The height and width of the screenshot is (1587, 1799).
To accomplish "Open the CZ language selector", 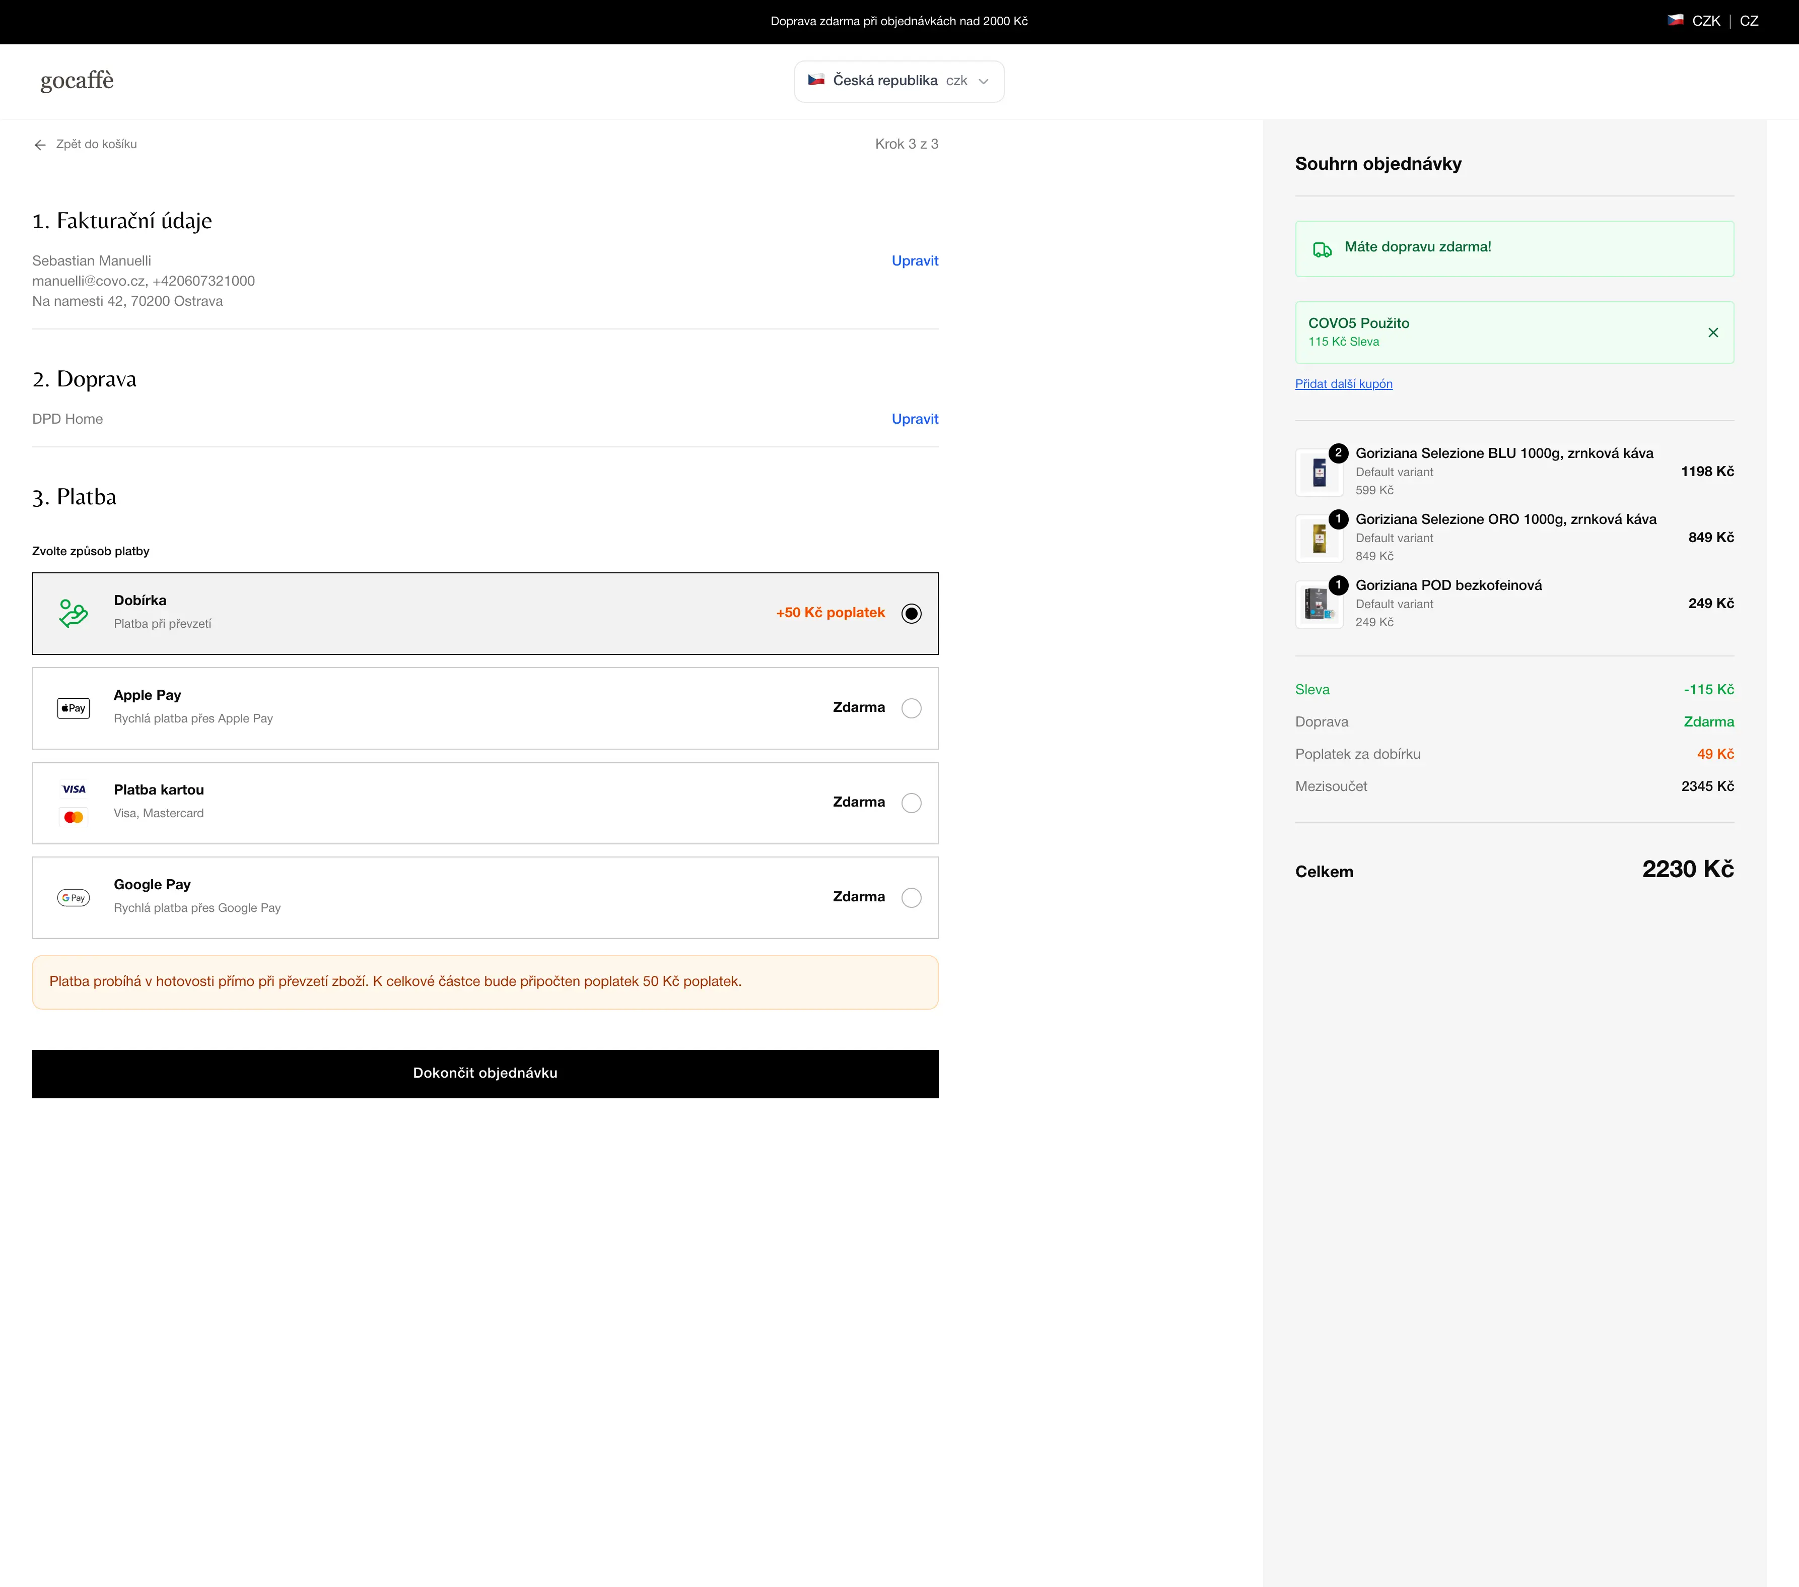I will coord(1750,20).
